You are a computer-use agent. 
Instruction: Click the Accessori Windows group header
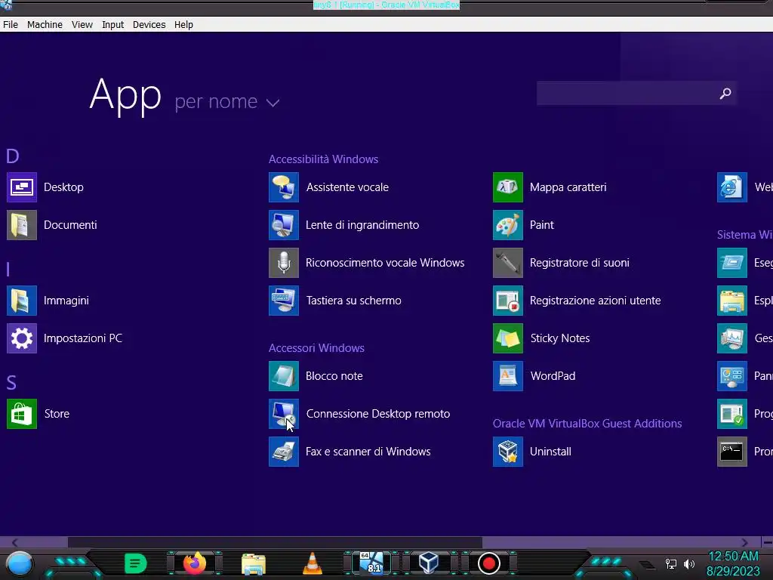tap(316, 348)
